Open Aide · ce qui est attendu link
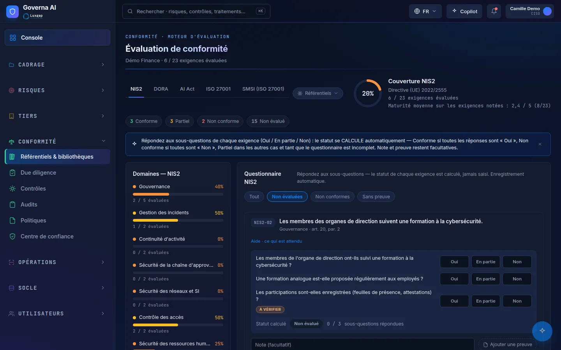 coord(277,241)
